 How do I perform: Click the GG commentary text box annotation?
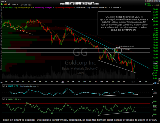pyautogui.click(x=124, y=23)
